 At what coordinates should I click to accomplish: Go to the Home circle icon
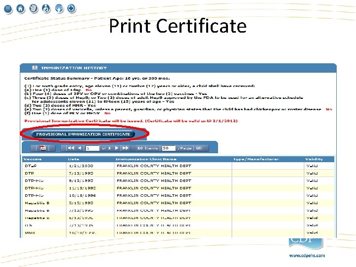[20, 9]
